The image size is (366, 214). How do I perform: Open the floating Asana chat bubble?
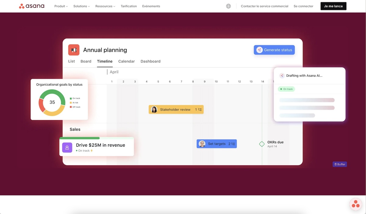point(356,204)
